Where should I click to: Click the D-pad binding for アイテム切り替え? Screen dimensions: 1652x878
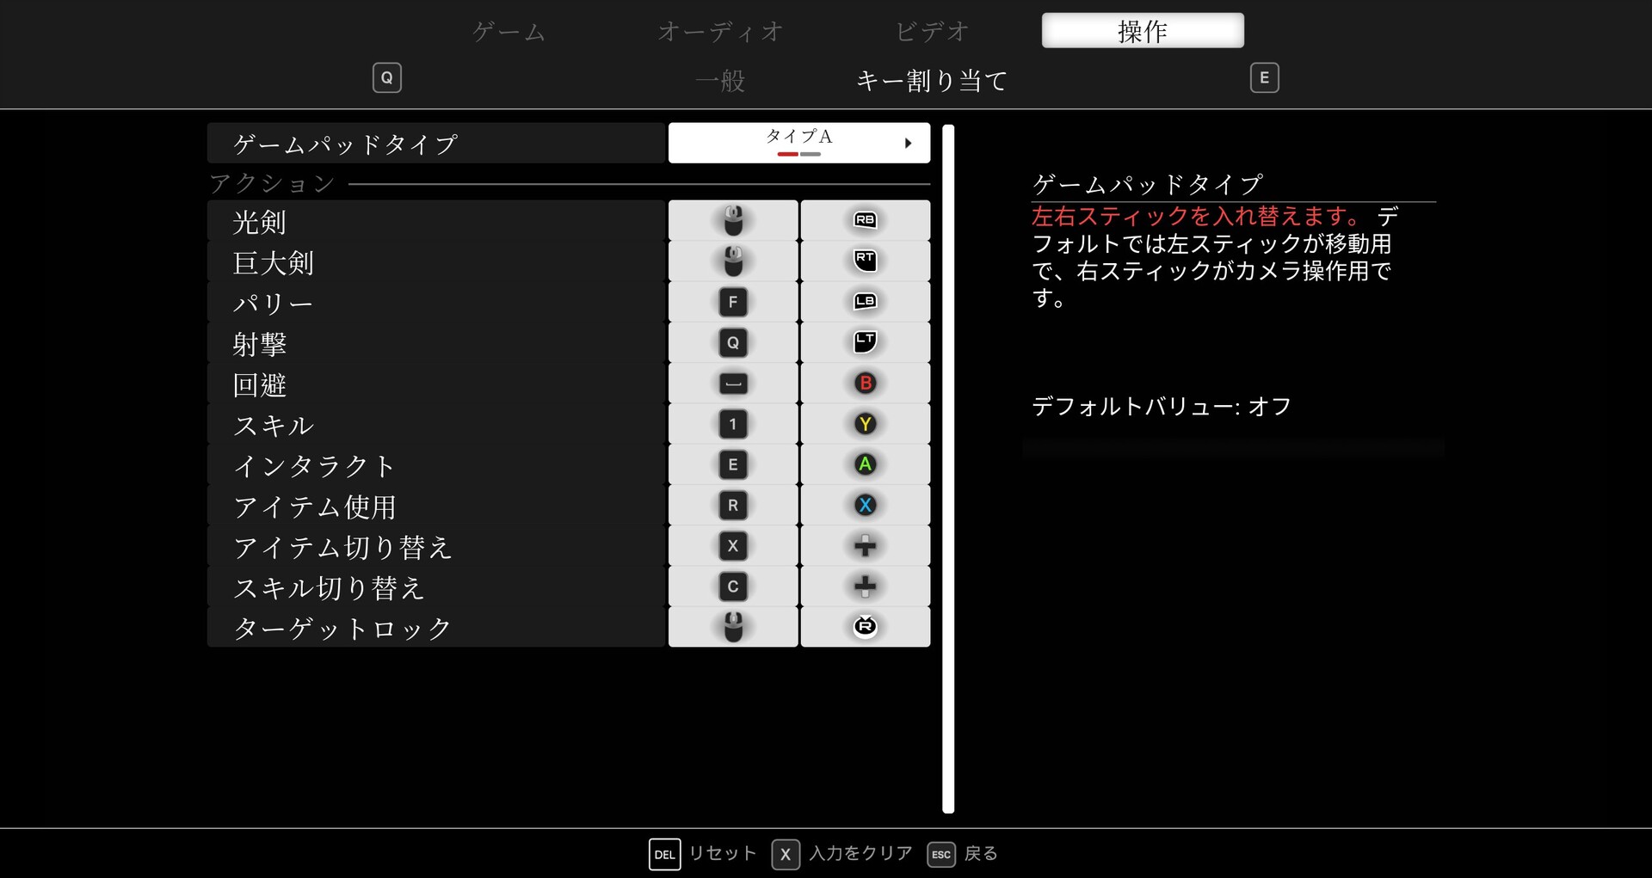pos(865,546)
